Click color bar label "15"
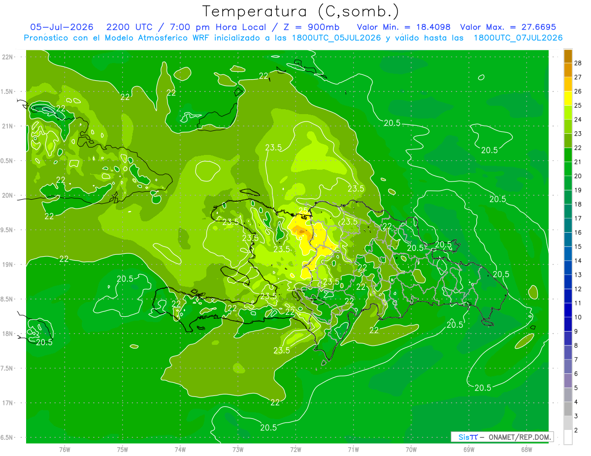 click(x=578, y=246)
